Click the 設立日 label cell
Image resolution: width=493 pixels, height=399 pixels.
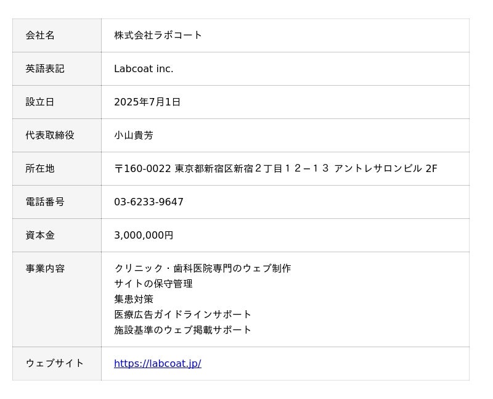pyautogui.click(x=57, y=102)
